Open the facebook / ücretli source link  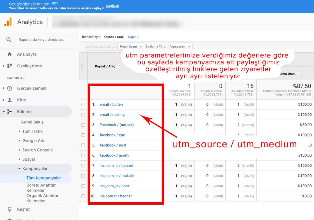tap(114, 155)
